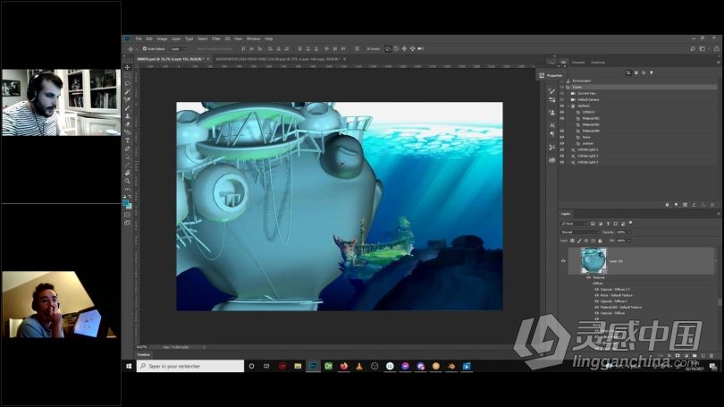The height and width of the screenshot is (407, 724).
Task: Select the Horizontal Type tool
Action: (128, 140)
